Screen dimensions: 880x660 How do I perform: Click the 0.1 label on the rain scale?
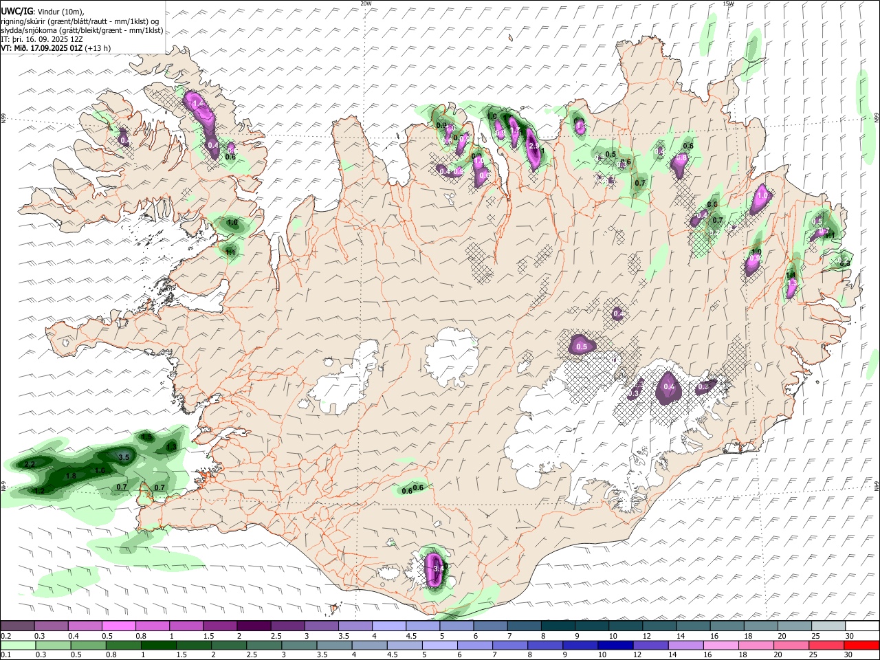pos(6,655)
